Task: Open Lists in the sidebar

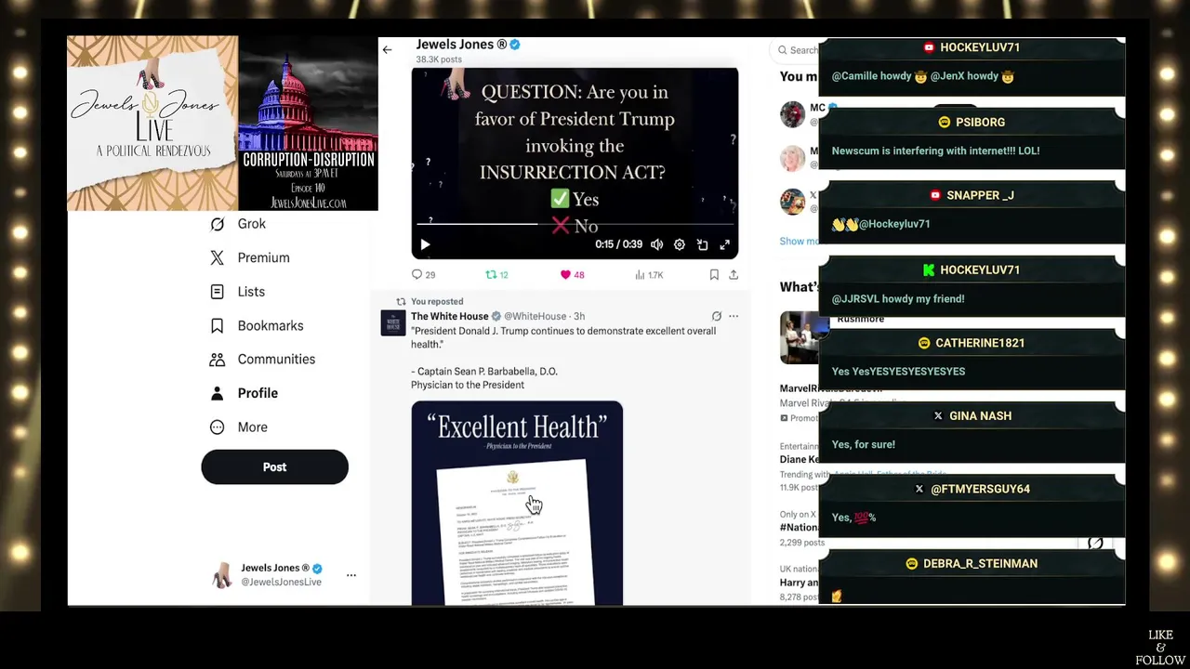Action: pyautogui.click(x=237, y=292)
